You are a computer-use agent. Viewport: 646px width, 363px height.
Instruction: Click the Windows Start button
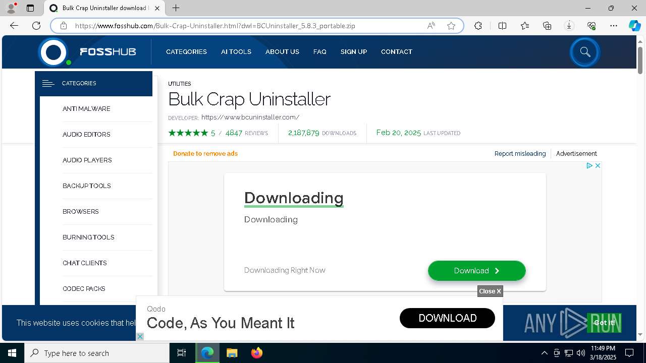point(12,353)
